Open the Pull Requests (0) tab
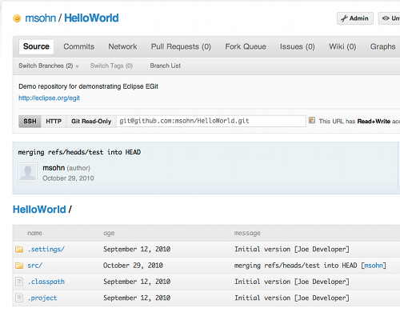400x316 pixels. [x=181, y=46]
